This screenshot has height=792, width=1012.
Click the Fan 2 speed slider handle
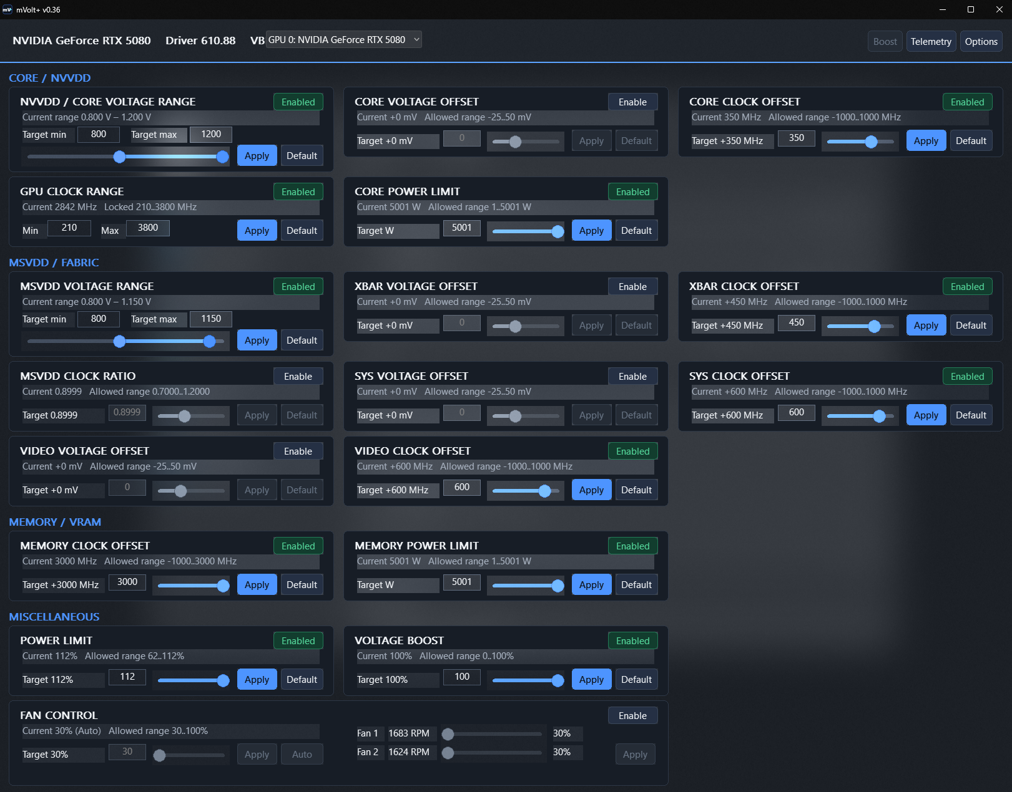[x=448, y=753]
